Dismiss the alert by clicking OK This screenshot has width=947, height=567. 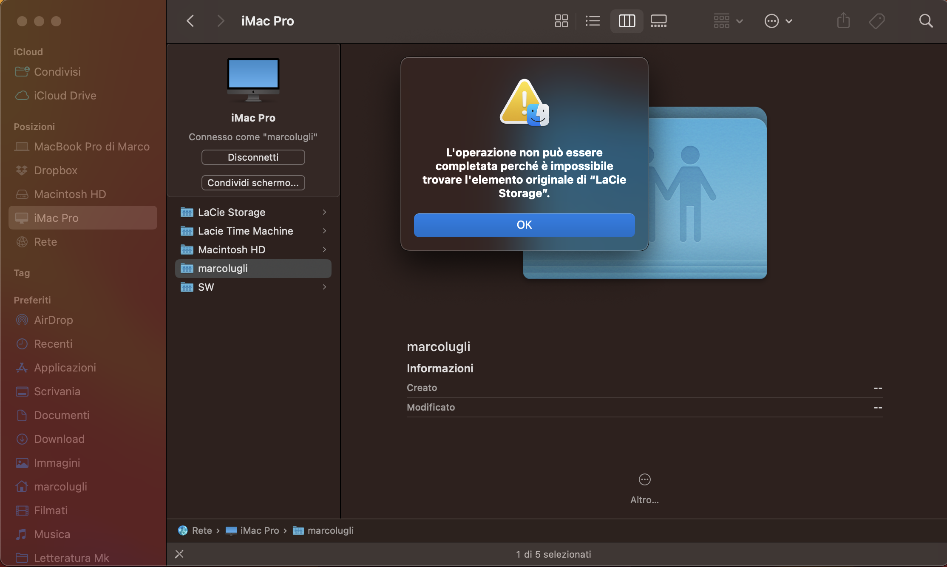pos(524,225)
